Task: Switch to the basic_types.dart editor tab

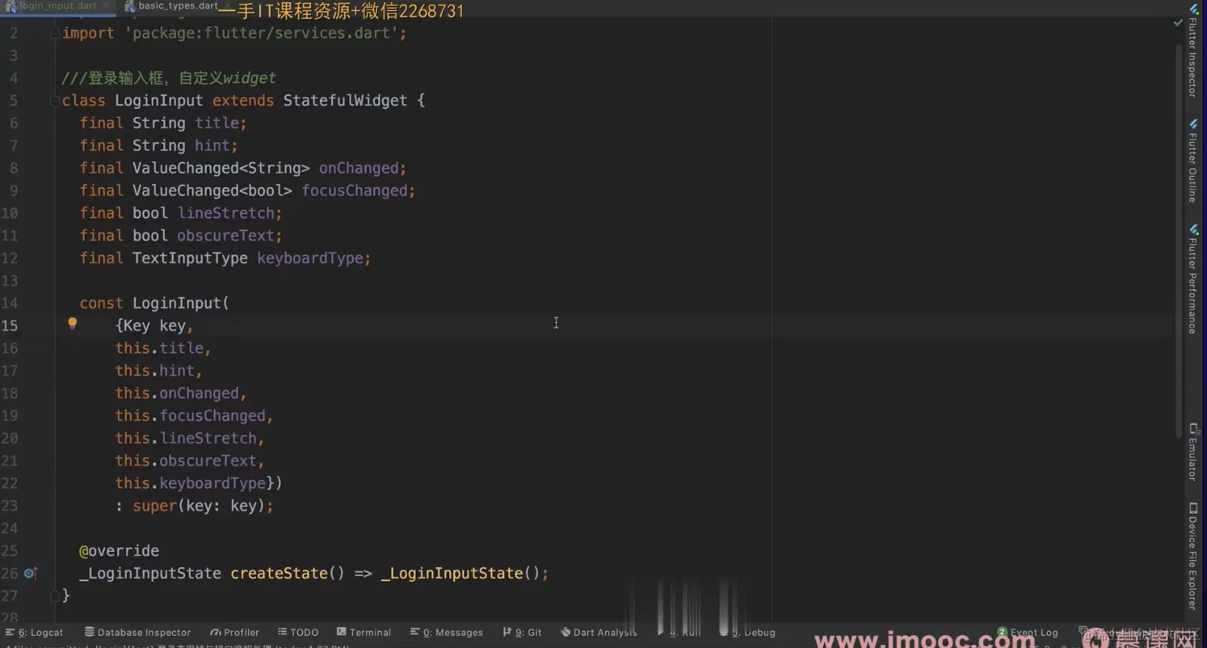Action: (177, 6)
